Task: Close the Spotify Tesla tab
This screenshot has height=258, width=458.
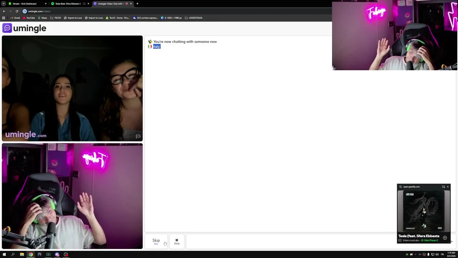Action: [88, 4]
